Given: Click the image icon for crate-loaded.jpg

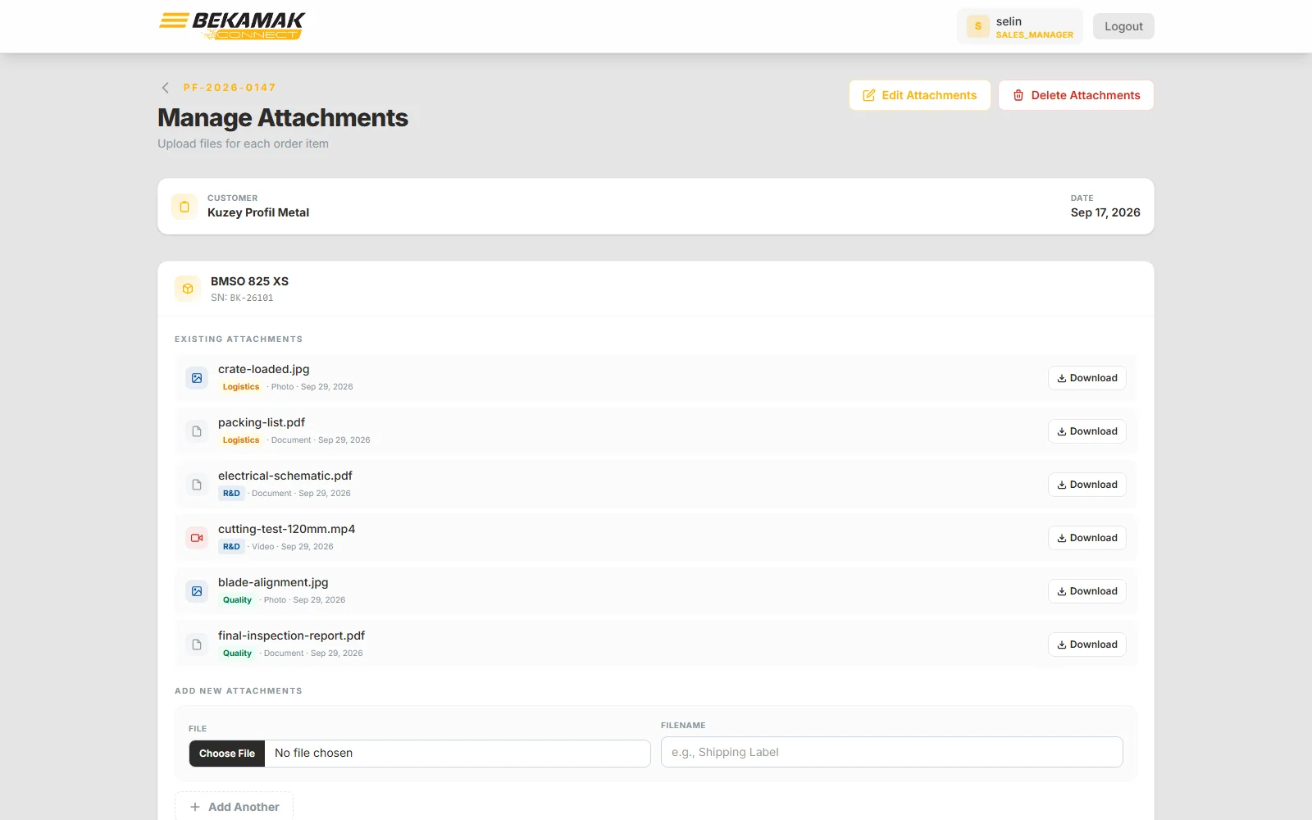Looking at the screenshot, I should coord(197,378).
